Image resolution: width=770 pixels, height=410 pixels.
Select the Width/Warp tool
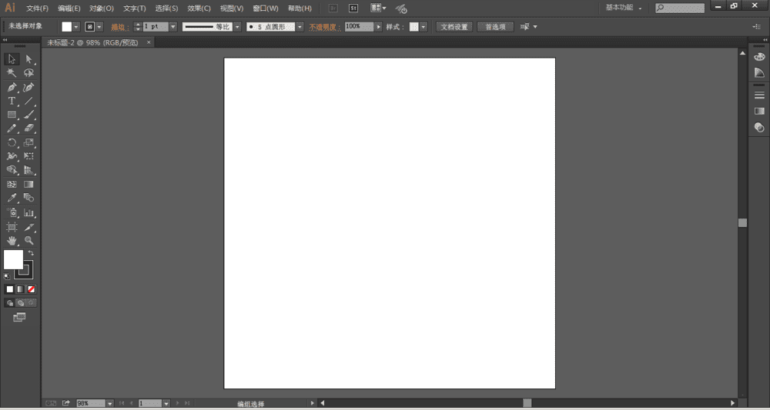coord(12,156)
